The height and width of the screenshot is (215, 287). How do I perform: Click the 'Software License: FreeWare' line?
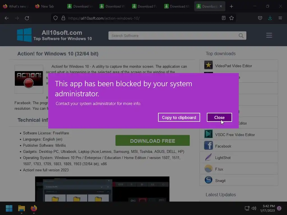46,133
